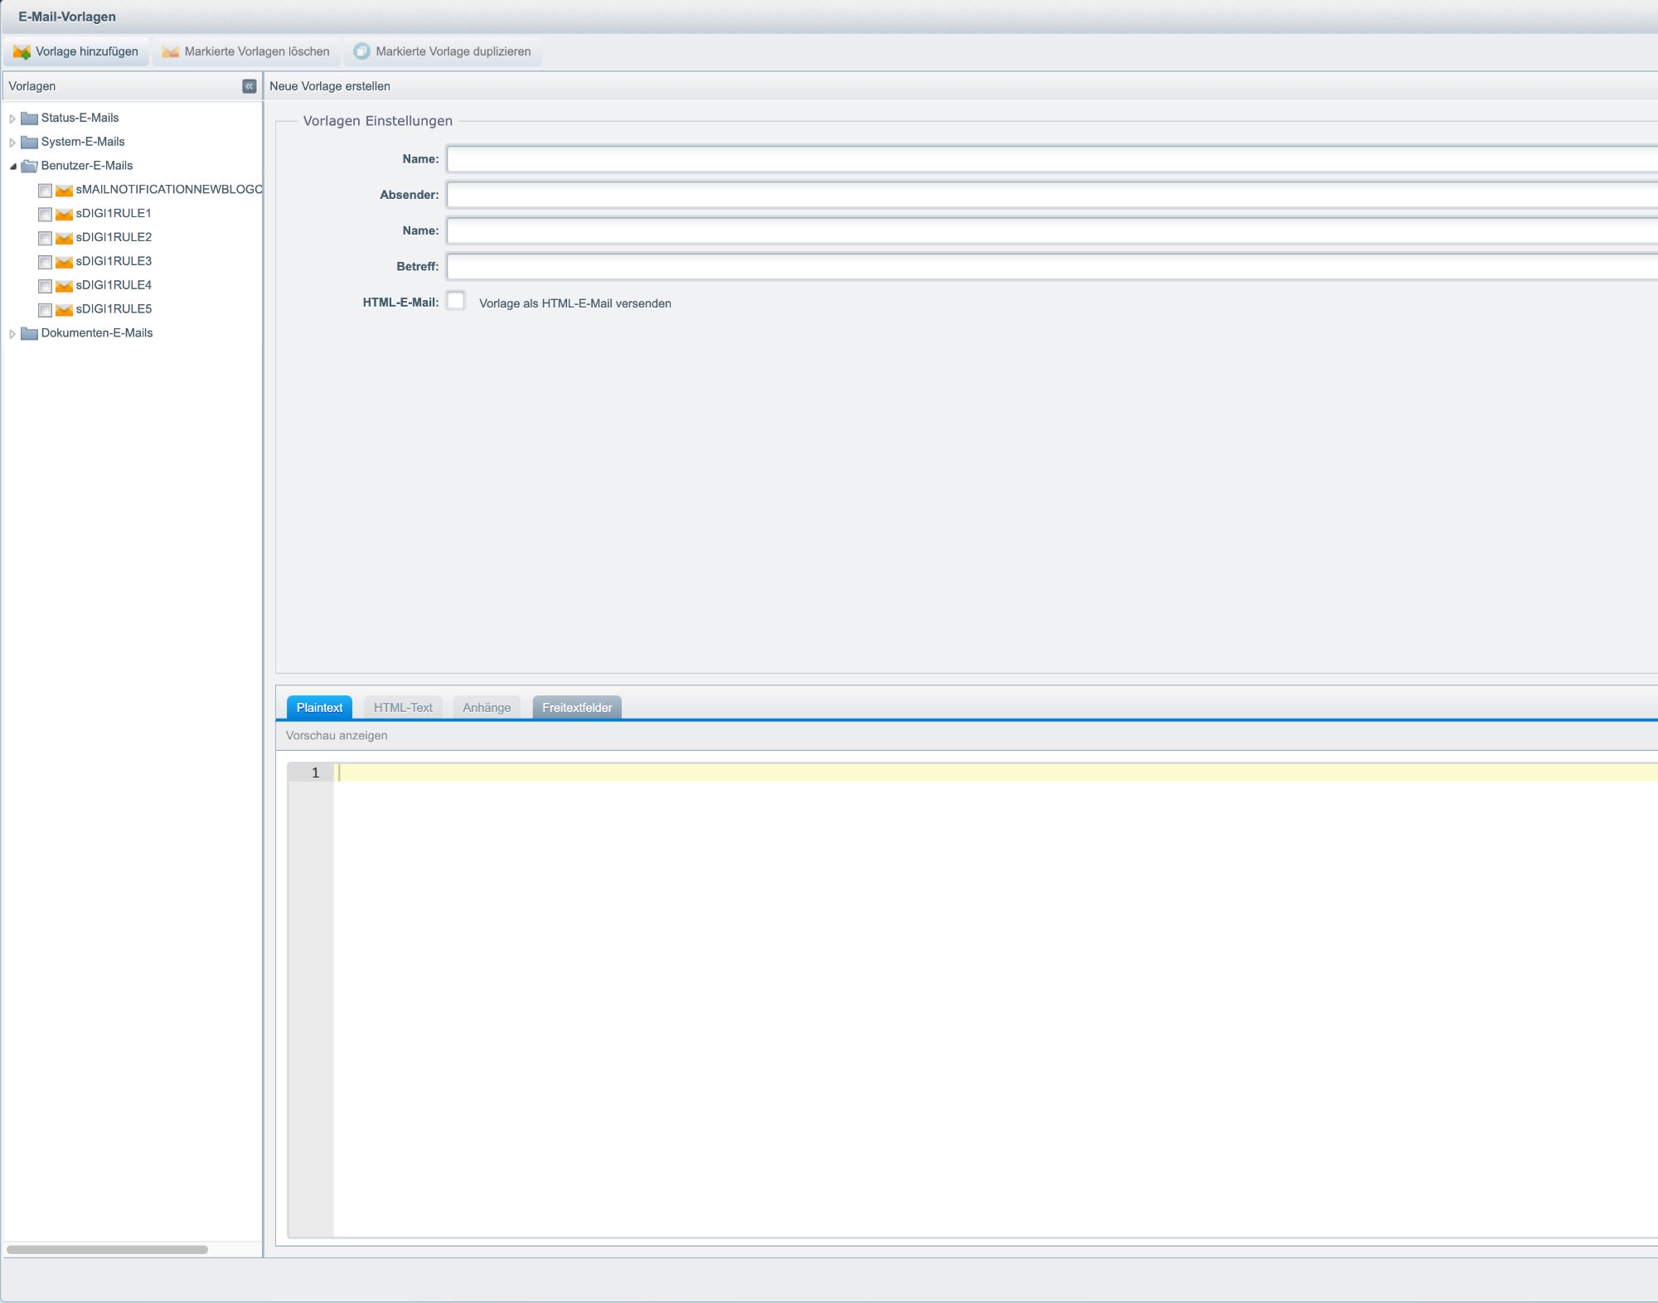The width and height of the screenshot is (1658, 1303).
Task: Select the sDIGI1RULE5 template name
Action: pyautogui.click(x=114, y=309)
